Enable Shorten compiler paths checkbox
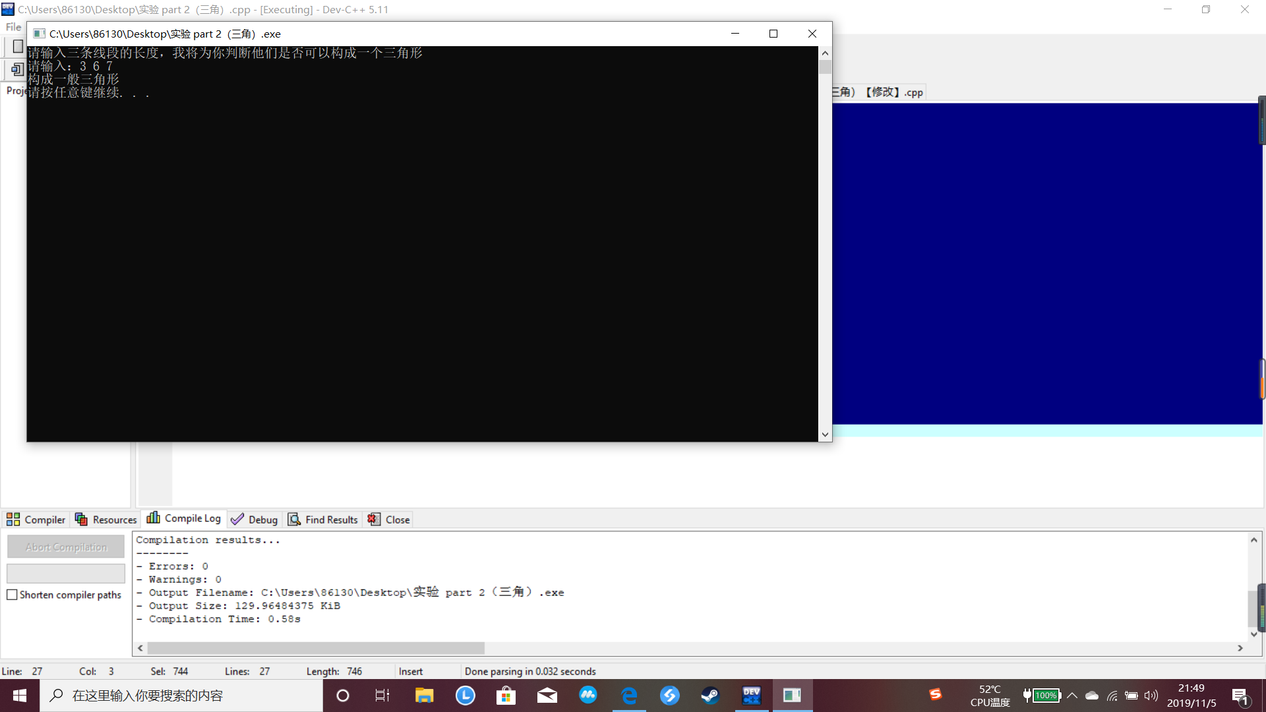 tap(12, 595)
